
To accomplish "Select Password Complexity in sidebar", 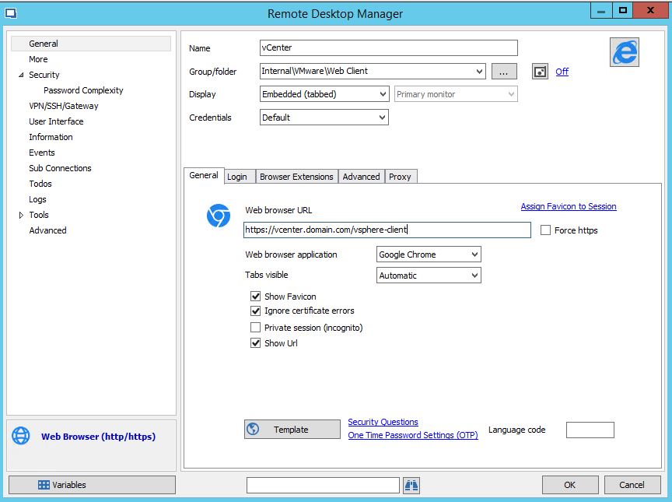I will pos(83,90).
